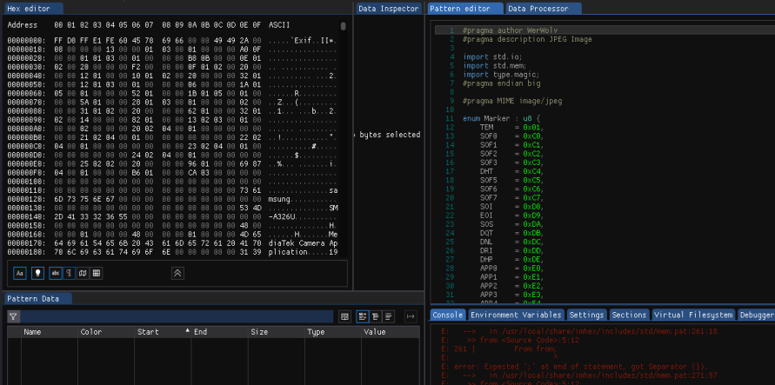
Task: Click hex row address 00000000
Action: tap(26, 41)
